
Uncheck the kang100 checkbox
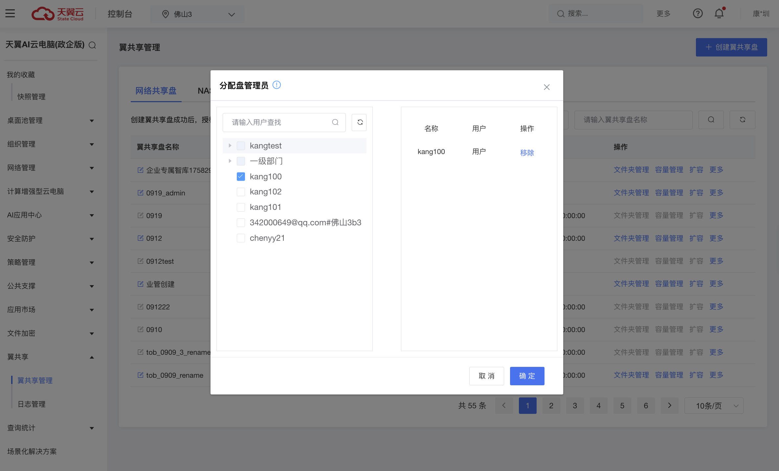coord(241,177)
